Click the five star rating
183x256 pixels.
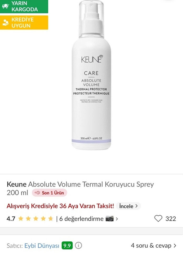(x=36, y=218)
